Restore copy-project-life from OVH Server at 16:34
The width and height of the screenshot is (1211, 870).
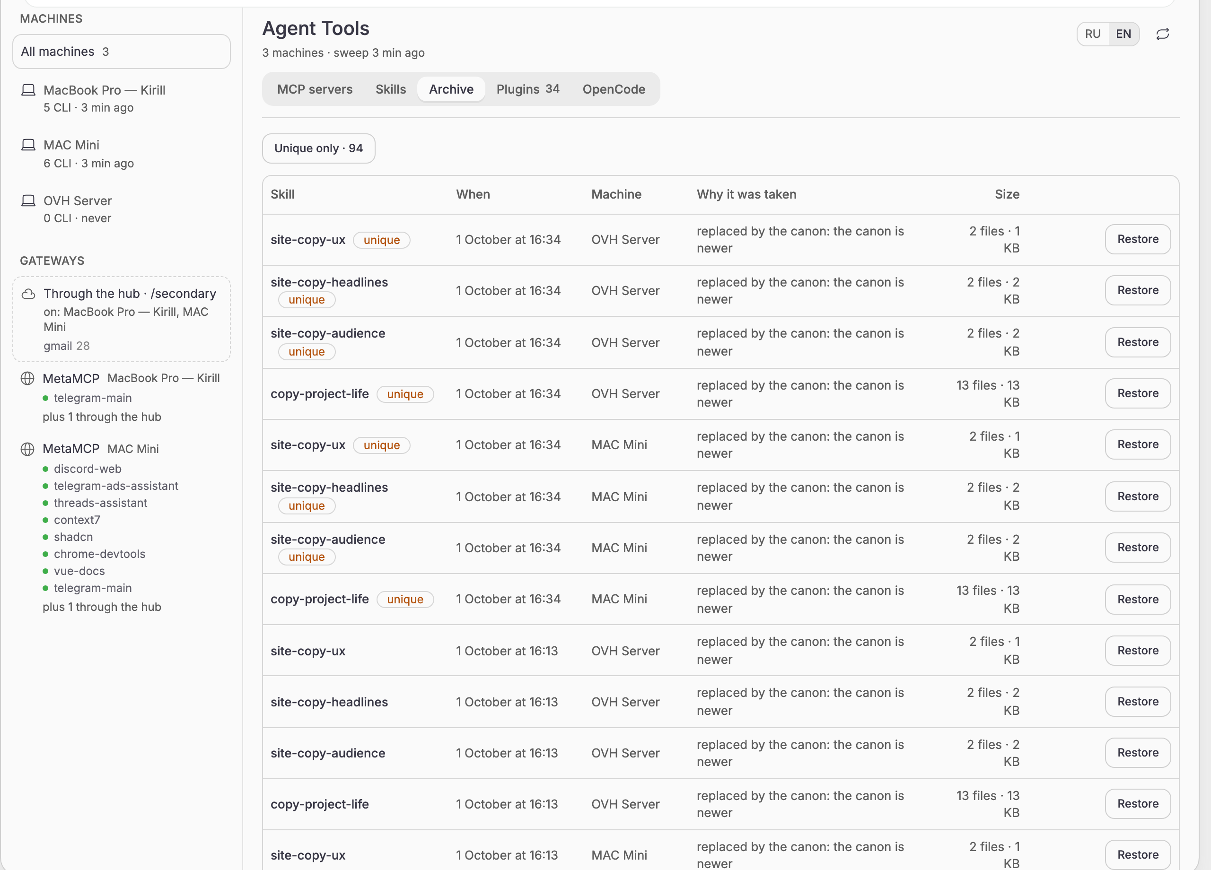1137,393
